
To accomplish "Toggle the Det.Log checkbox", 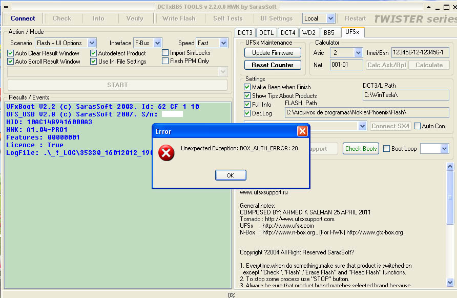I will tap(247, 113).
